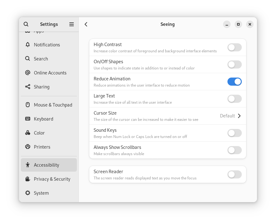Image resolution: width=276 pixels, height=223 pixels.
Task: Select the System panel entry
Action: [41, 193]
